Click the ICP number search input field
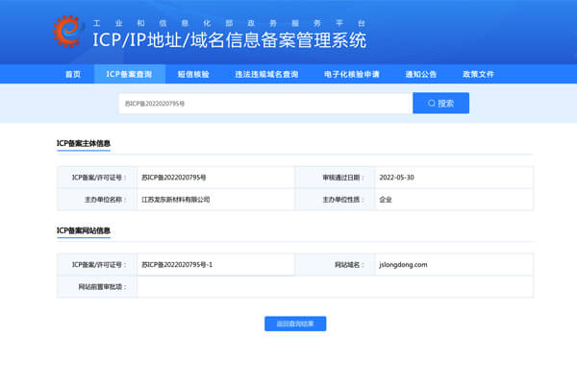The image size is (577, 384). pos(260,103)
